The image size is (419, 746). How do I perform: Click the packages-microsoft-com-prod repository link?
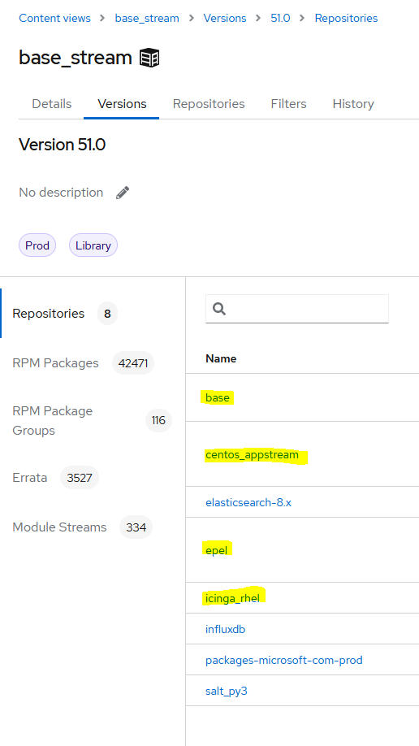[284, 661]
